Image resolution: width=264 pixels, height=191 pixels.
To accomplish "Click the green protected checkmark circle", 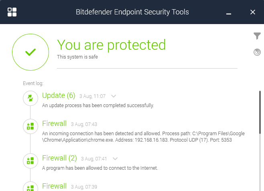I will coord(30,52).
